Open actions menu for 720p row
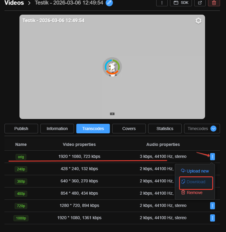The image size is (226, 232). click(212, 206)
